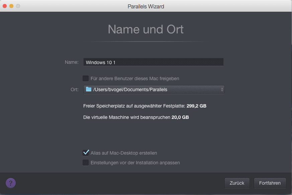Click Fortfahren to continue the wizard
The height and width of the screenshot is (195, 292).
270,183
